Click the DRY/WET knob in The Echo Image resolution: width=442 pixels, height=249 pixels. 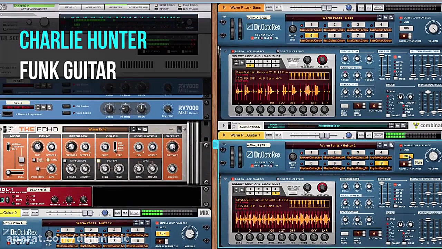tap(172, 147)
